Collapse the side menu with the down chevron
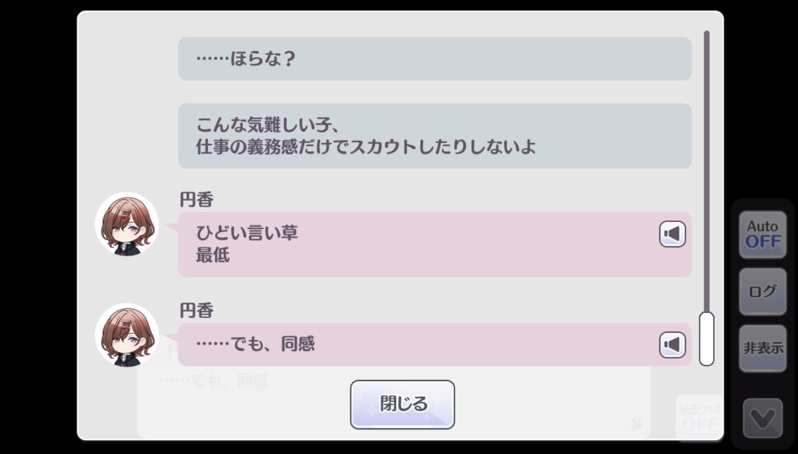Image resolution: width=798 pixels, height=454 pixels. 762,418
